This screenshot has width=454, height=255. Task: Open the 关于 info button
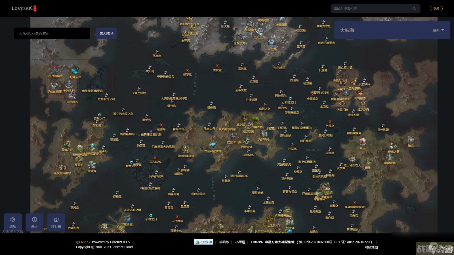(x=34, y=222)
